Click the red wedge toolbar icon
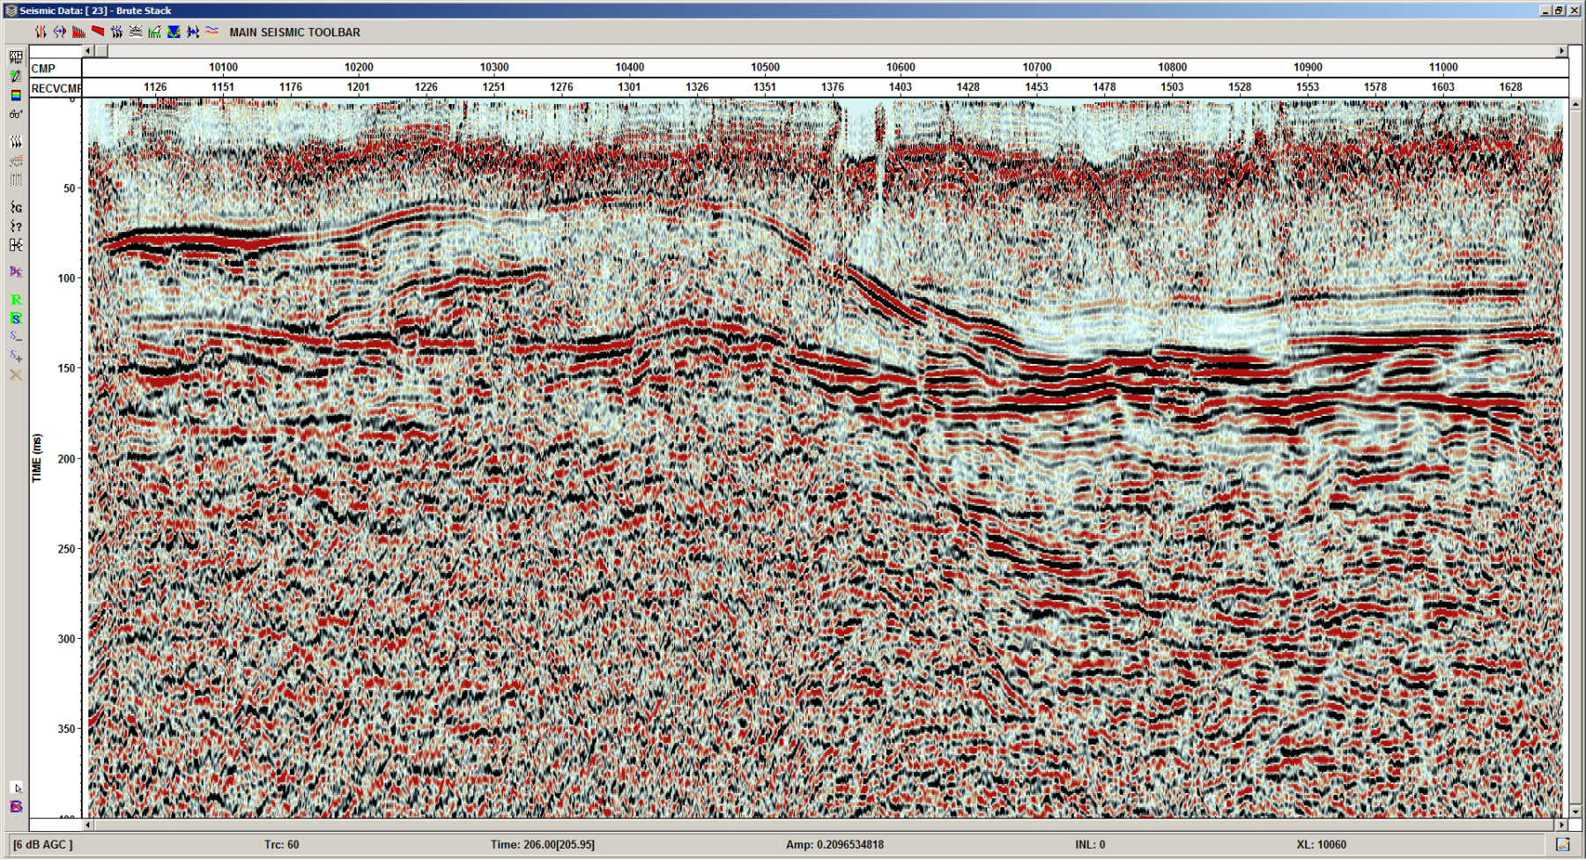Viewport: 1586px width, 860px height. click(98, 32)
